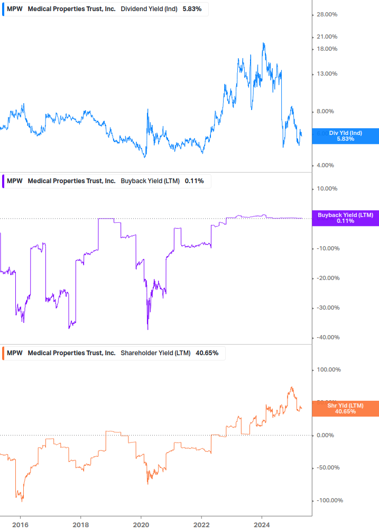Click the 5.83% value in the dividend legend
Viewport: 379px width, 532px height.
(x=192, y=9)
